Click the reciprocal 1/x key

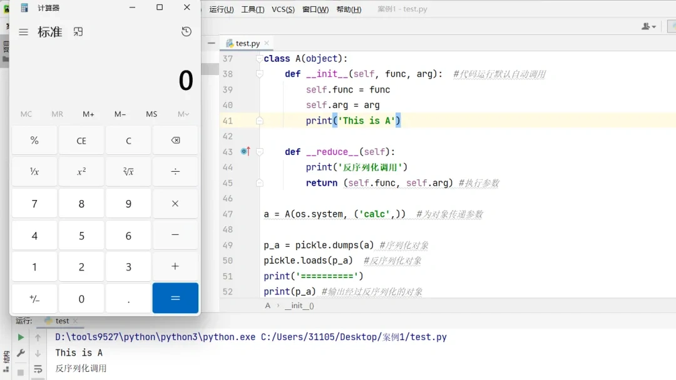coord(34,171)
